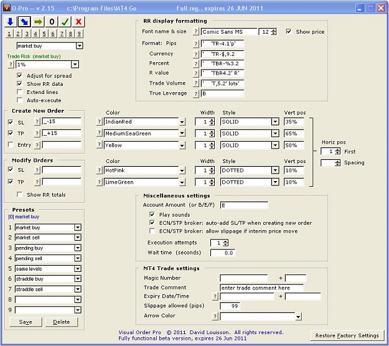Screen dimensions: 389x346
Task: Open preset 6 straddle buy dropdown
Action: (x=78, y=279)
